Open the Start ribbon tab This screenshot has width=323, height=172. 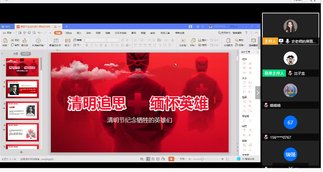(x=58, y=33)
